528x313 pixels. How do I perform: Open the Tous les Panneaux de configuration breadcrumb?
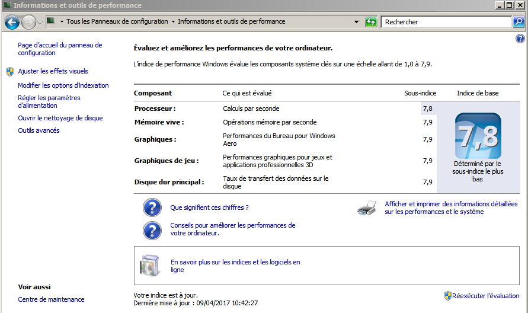pos(117,21)
